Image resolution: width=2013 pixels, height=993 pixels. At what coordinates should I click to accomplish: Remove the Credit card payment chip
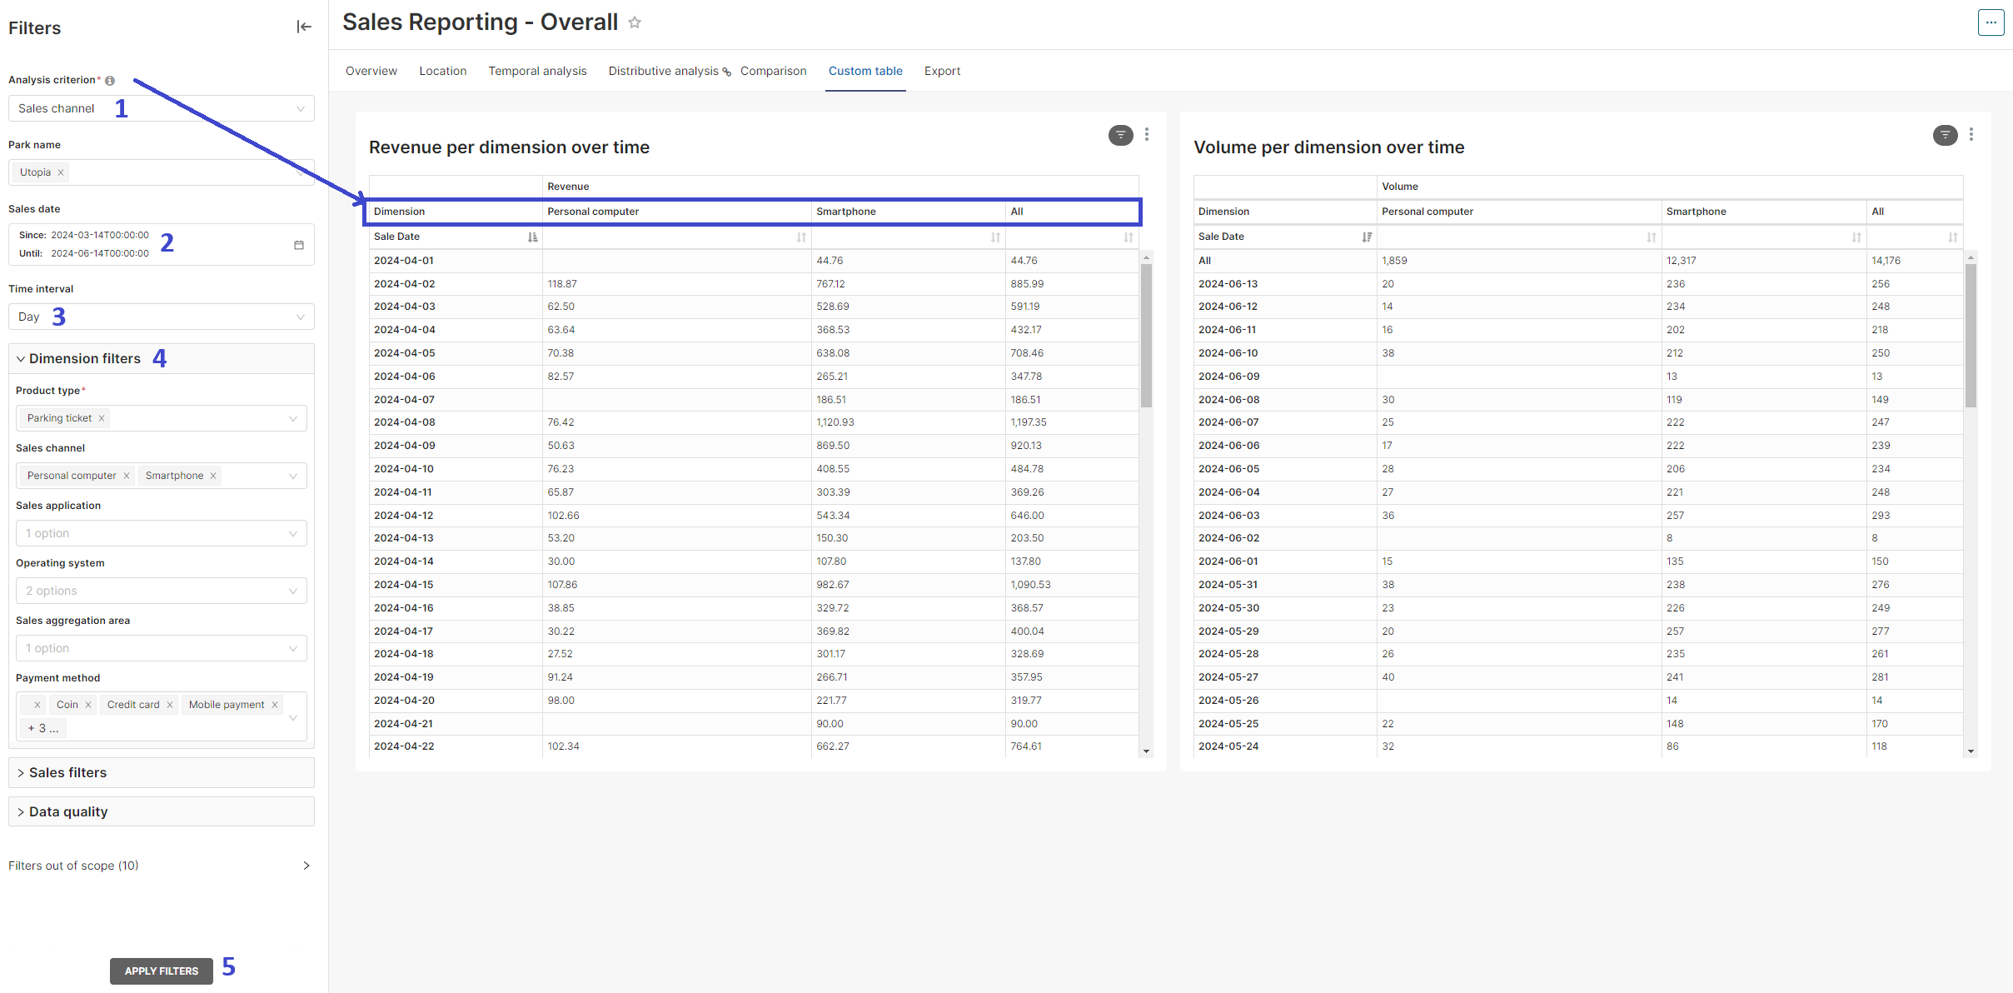coord(170,705)
